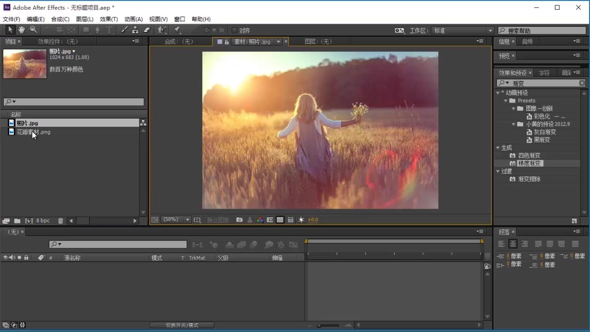Select the Zoom magnifier tool

click(33, 30)
